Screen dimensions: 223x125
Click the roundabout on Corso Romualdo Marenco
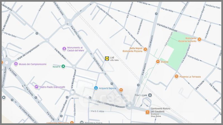(129, 105)
